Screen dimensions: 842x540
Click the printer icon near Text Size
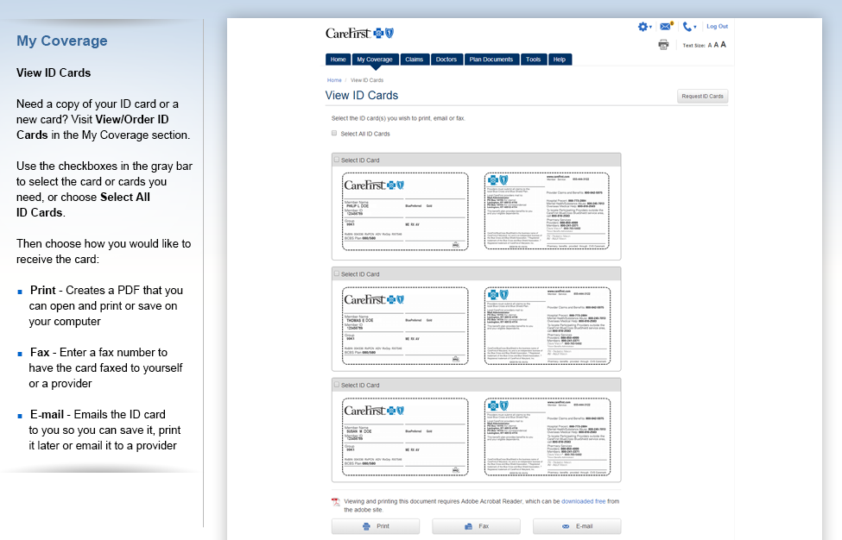coord(663,45)
